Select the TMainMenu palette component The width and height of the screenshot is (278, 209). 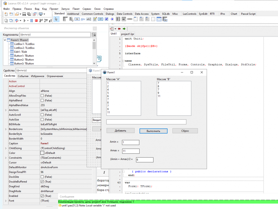coord(65,19)
